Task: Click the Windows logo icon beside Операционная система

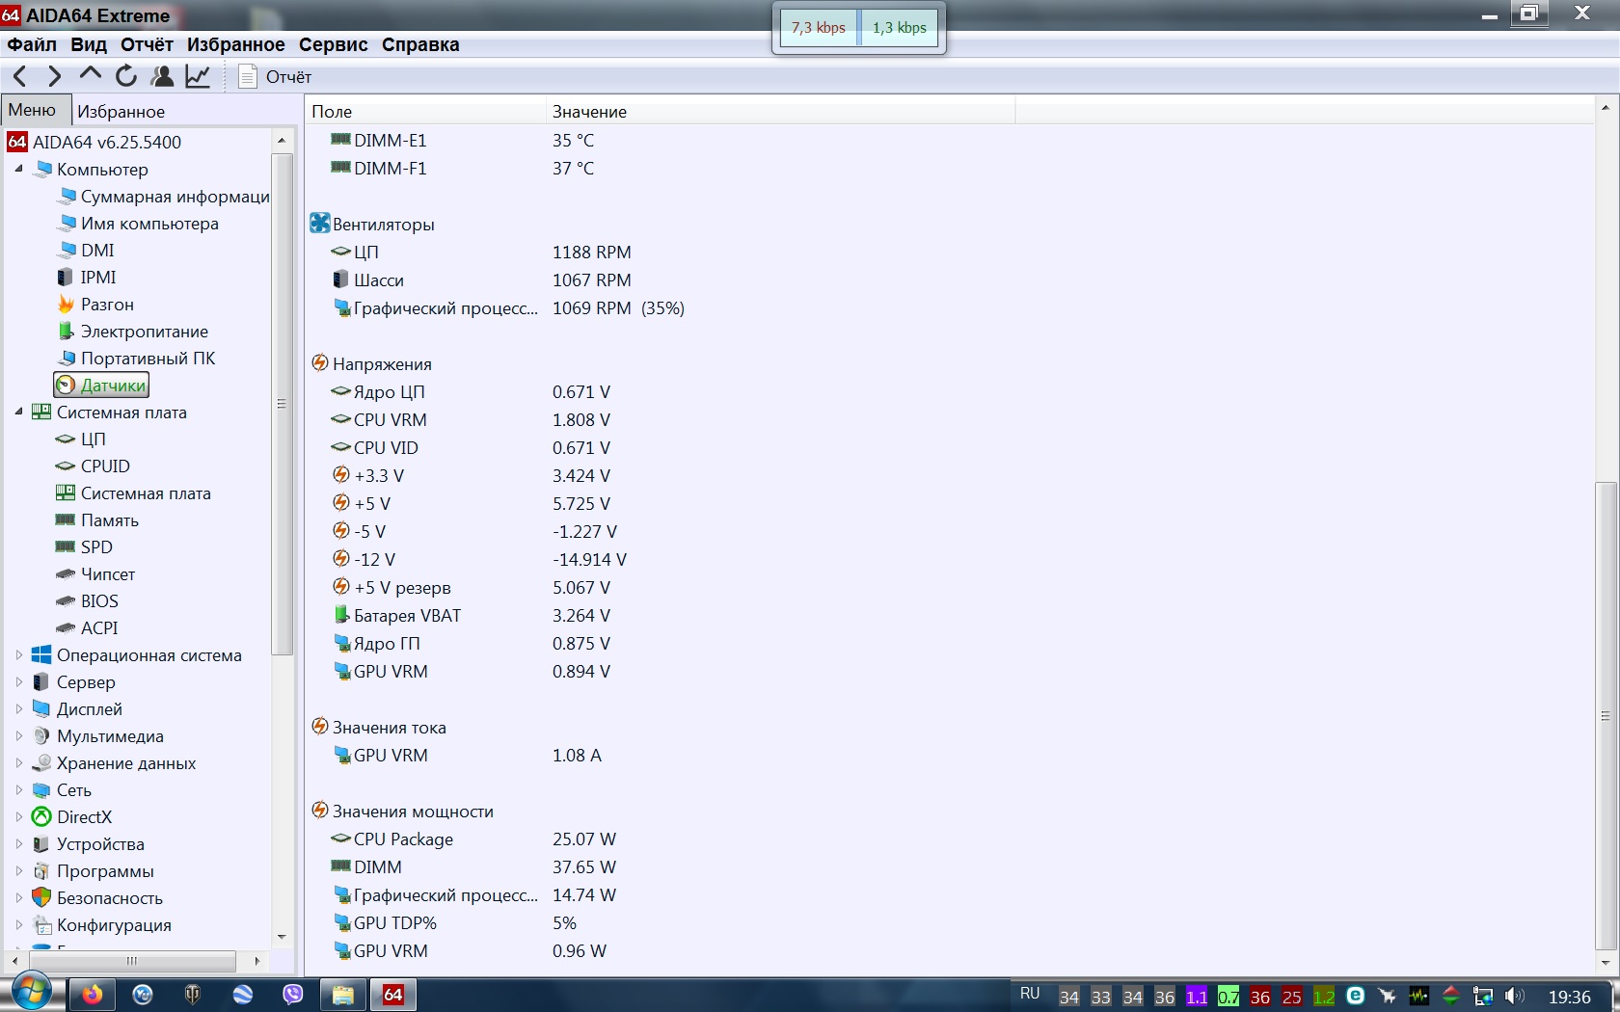Action: click(x=41, y=654)
